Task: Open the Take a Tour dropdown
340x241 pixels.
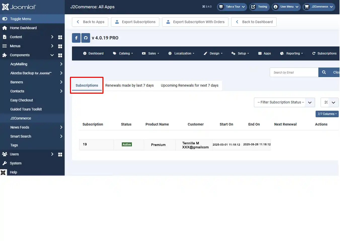Action: tap(232, 7)
